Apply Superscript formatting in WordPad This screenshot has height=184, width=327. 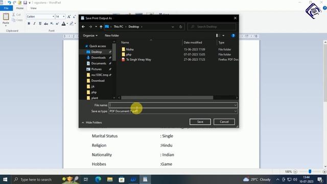[57, 24]
